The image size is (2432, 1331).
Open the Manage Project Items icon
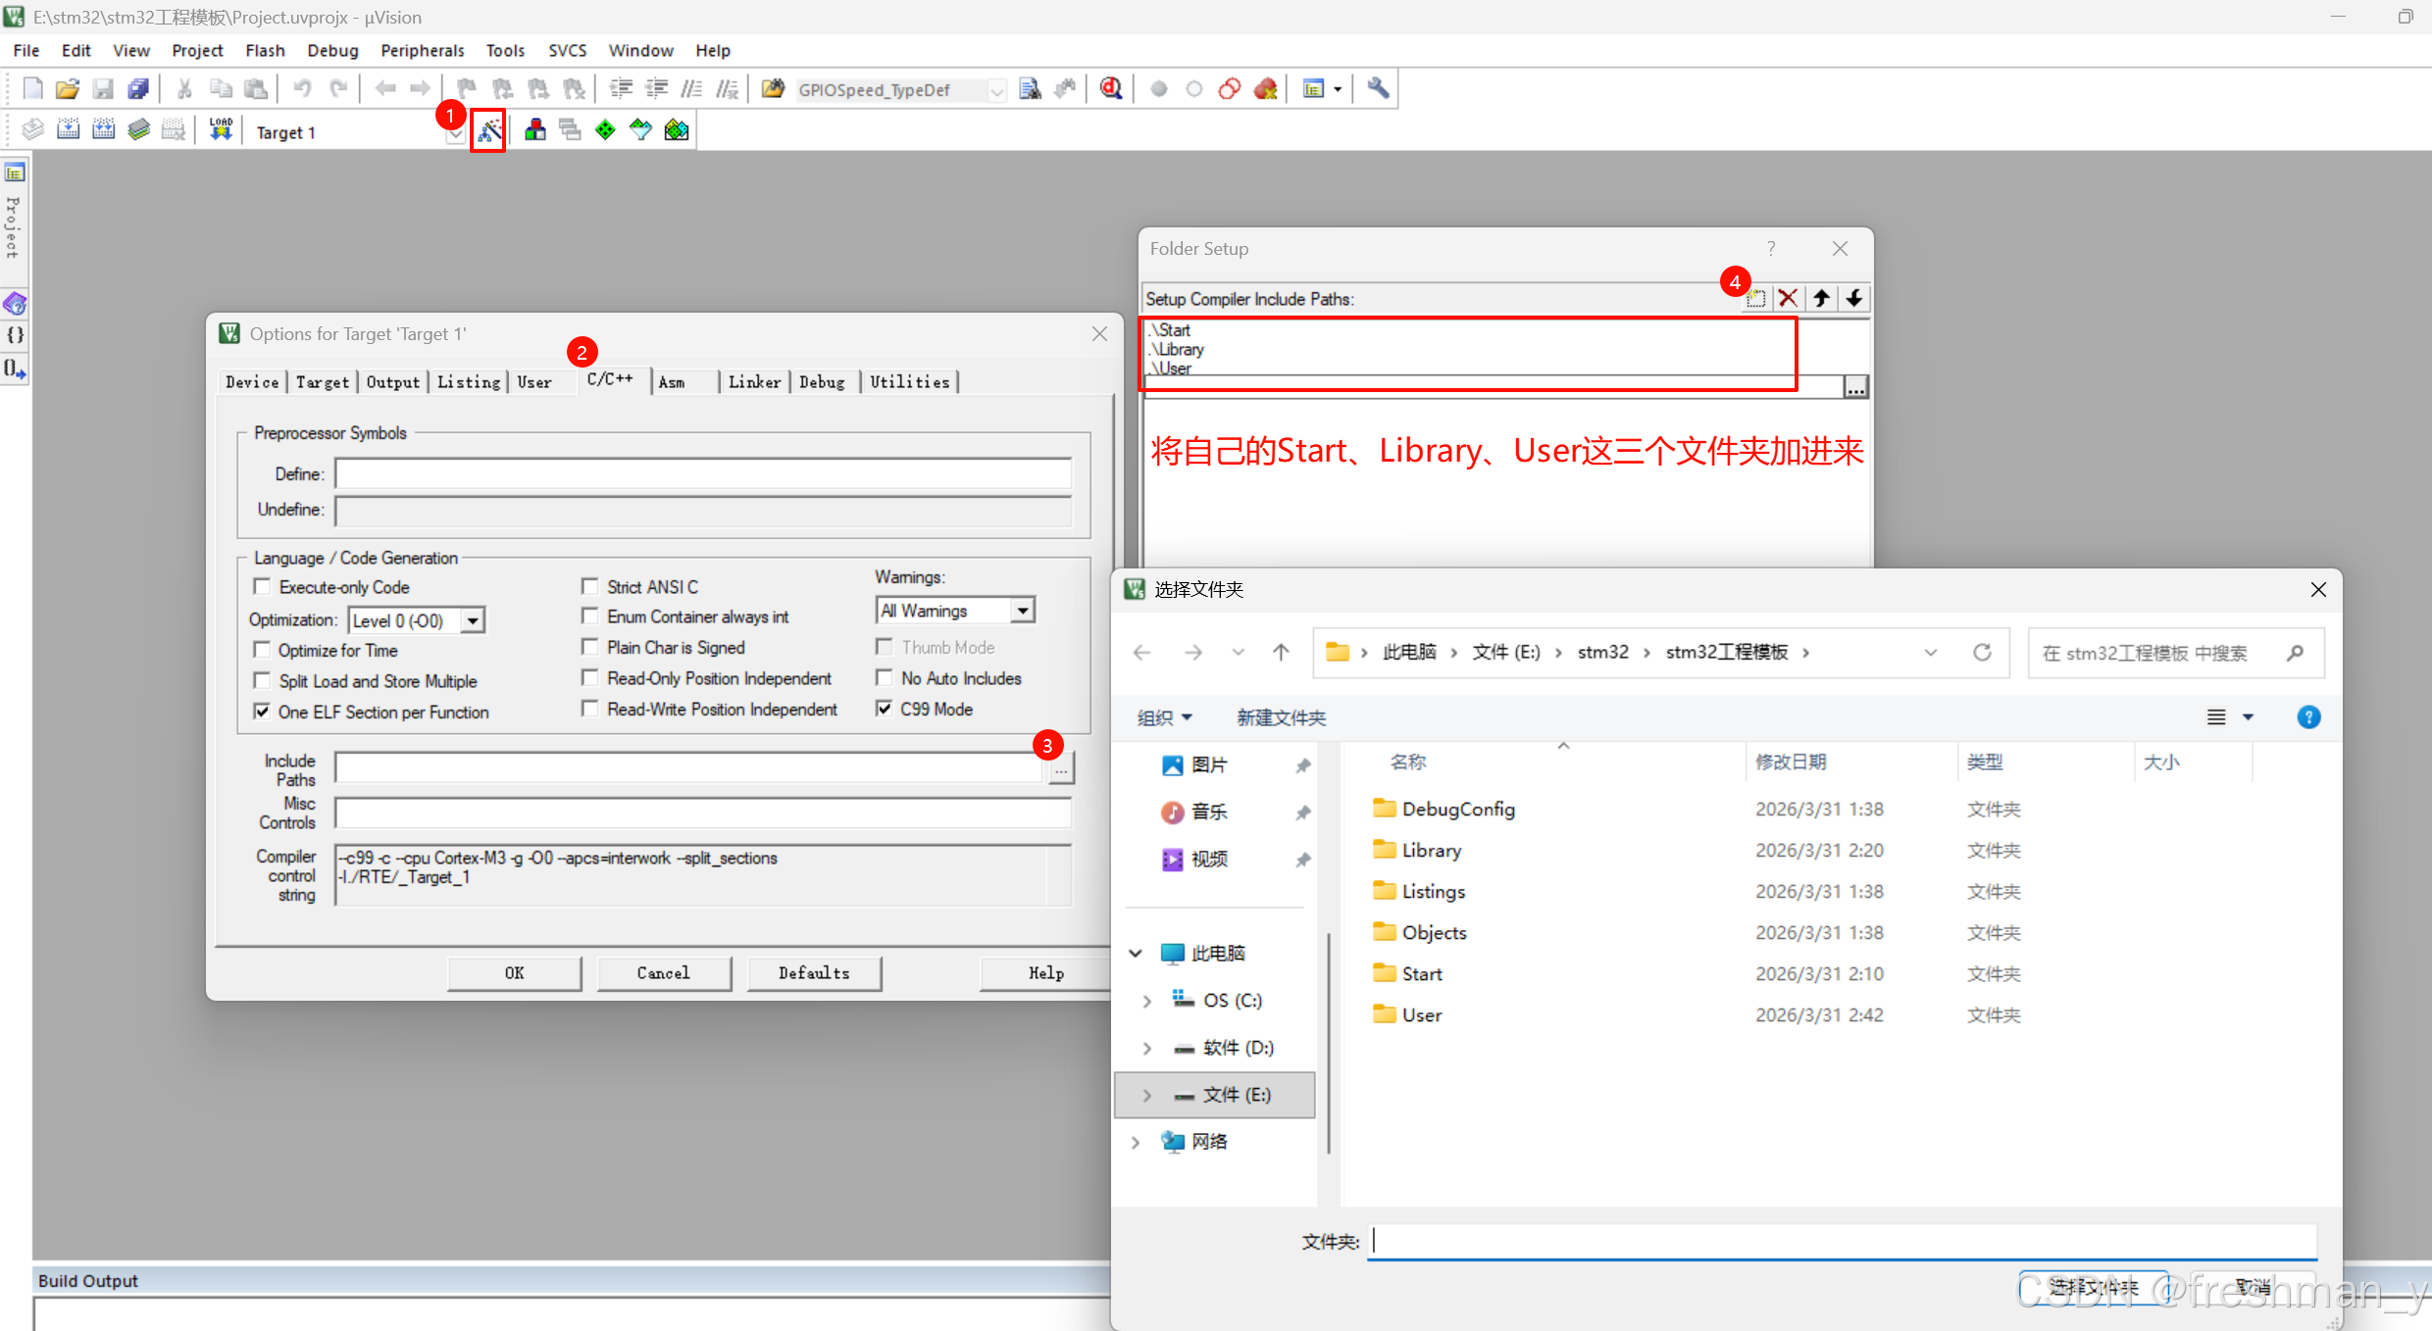click(535, 130)
